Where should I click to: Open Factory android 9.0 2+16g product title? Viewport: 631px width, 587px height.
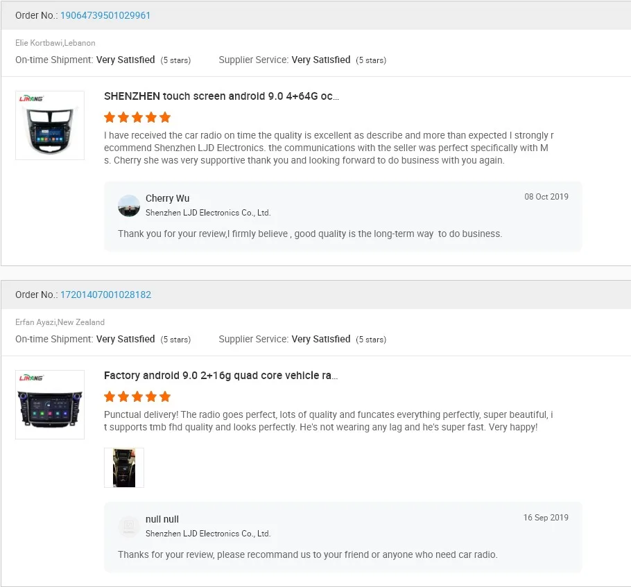(x=221, y=376)
